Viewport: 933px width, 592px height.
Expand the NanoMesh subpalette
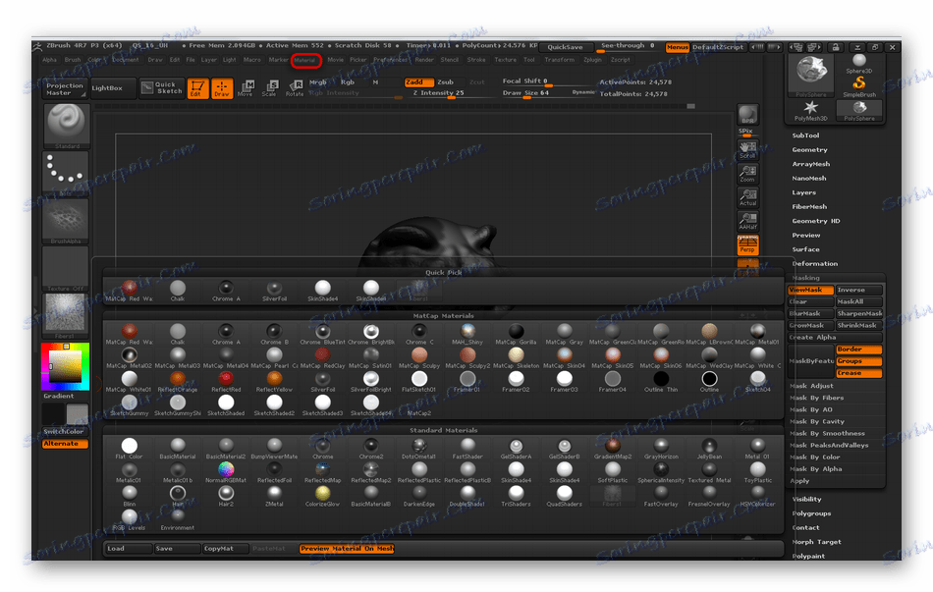[809, 179]
